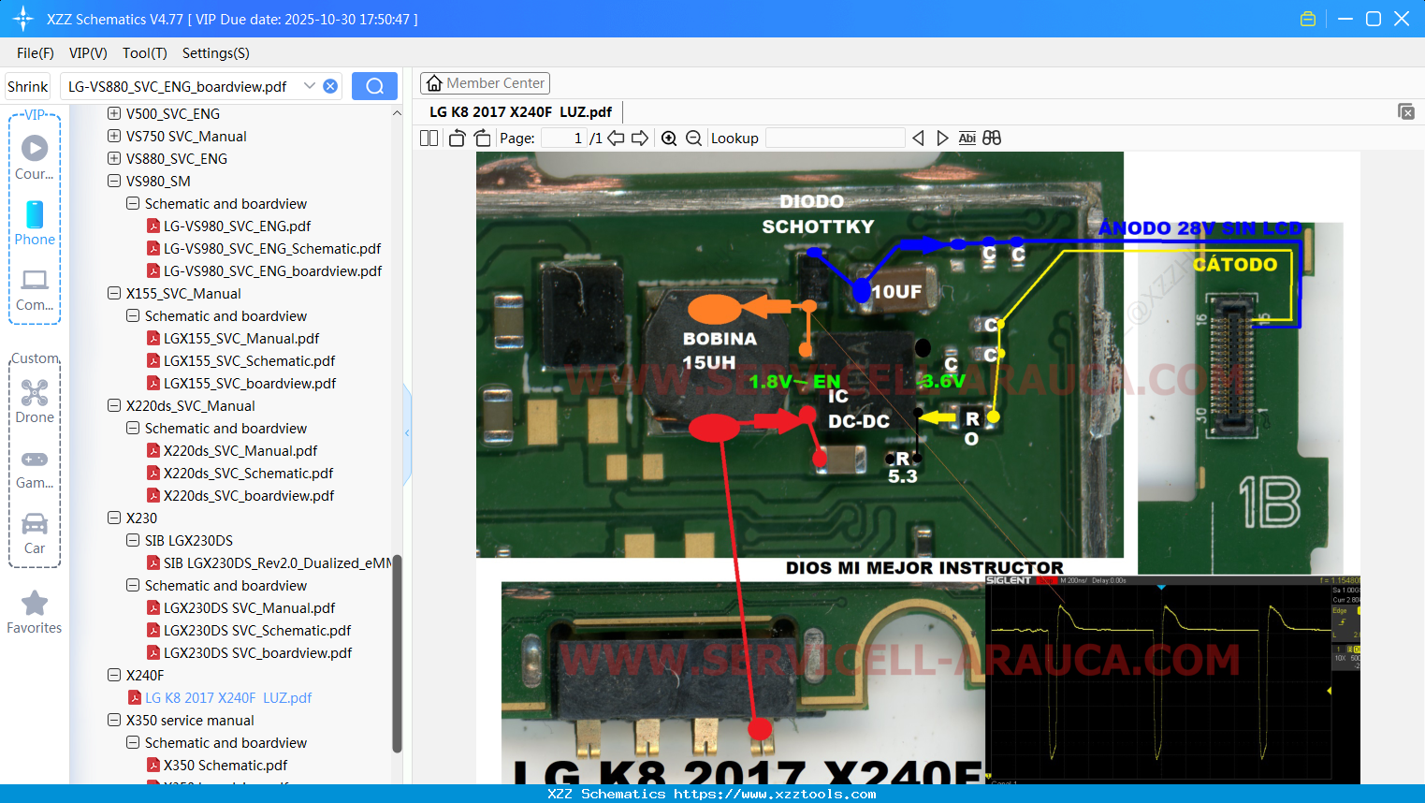
Task: Toggle the two-page view icon
Action: pyautogui.click(x=429, y=139)
